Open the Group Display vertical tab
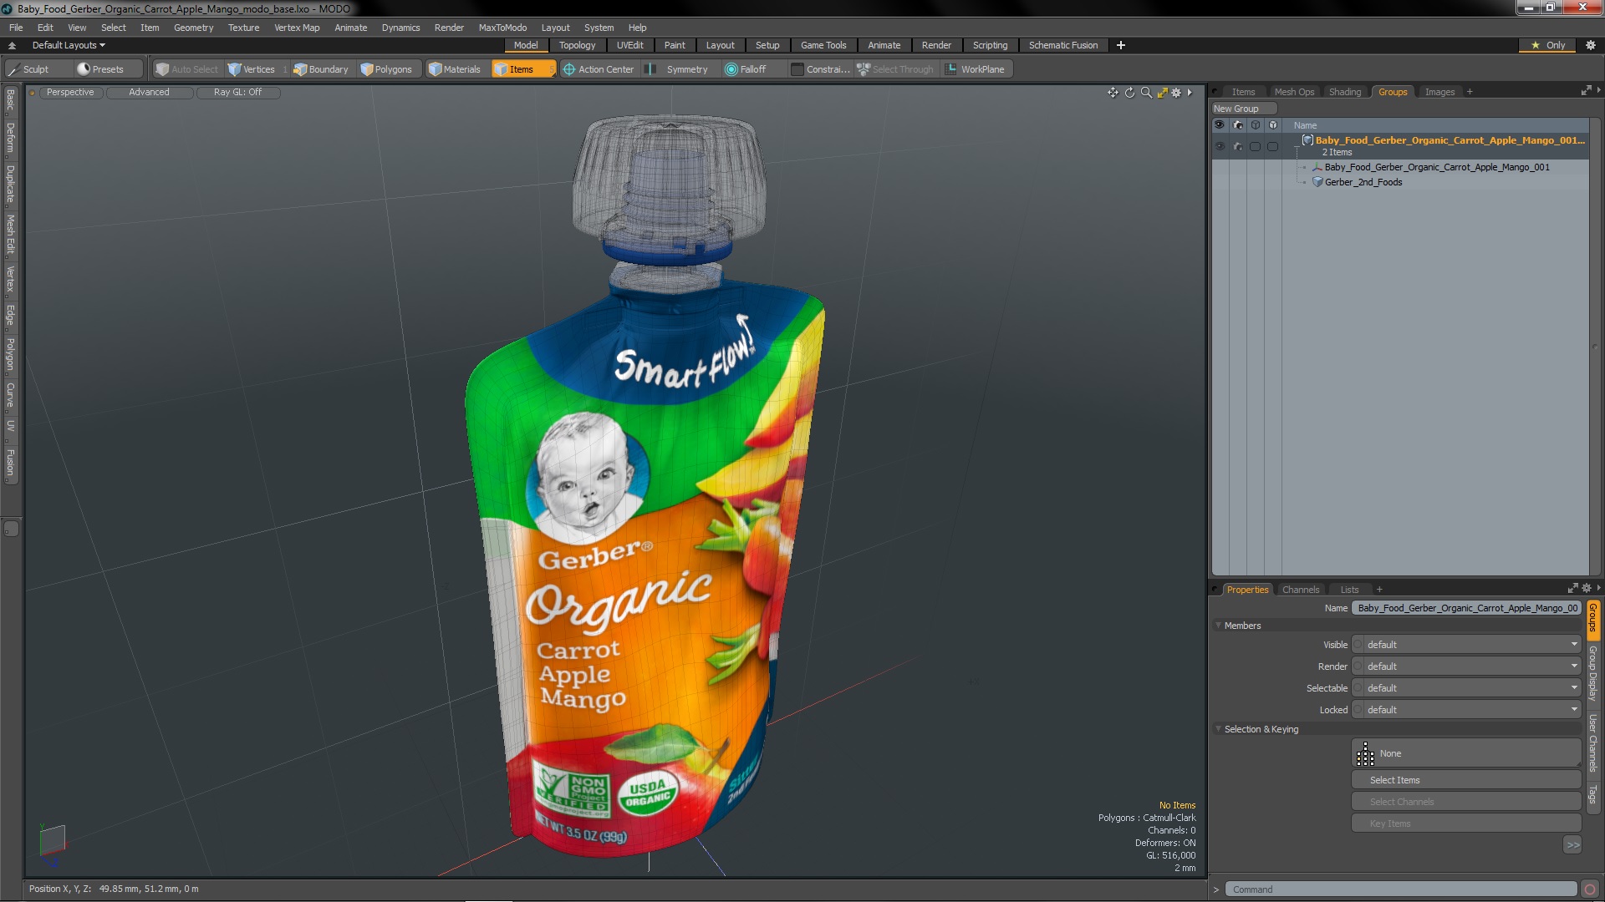The image size is (1605, 902). coord(1593,672)
